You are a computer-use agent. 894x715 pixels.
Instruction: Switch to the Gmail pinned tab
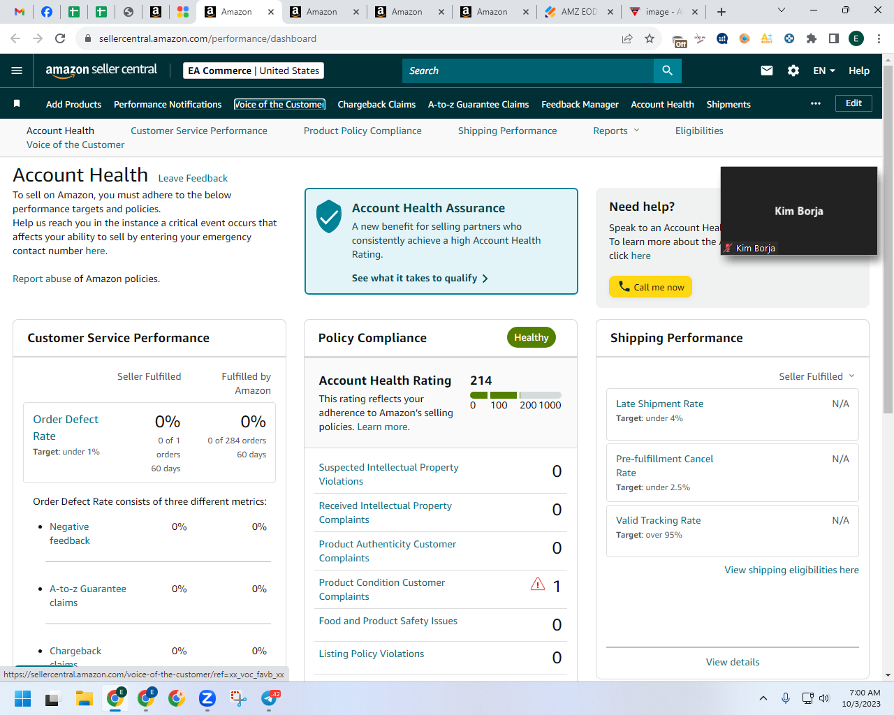click(20, 12)
